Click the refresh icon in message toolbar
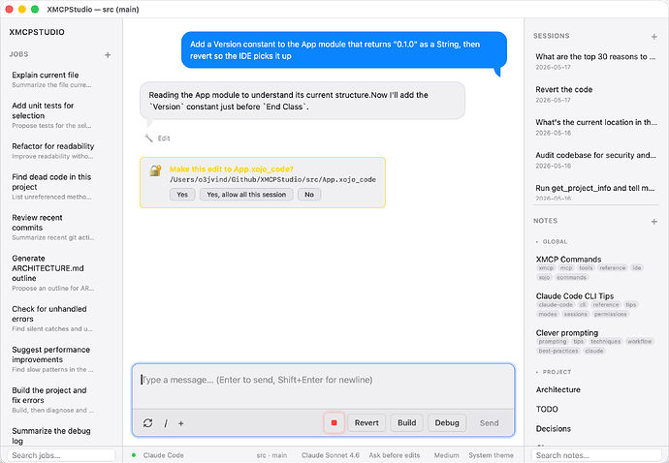This screenshot has width=669, height=463. click(x=148, y=423)
